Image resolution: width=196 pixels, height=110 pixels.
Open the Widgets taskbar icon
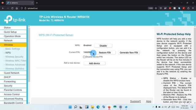[87, 107]
